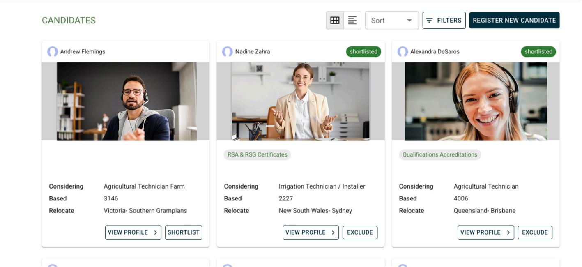Switch to grid view layout
The height and width of the screenshot is (267, 582).
[x=335, y=20]
